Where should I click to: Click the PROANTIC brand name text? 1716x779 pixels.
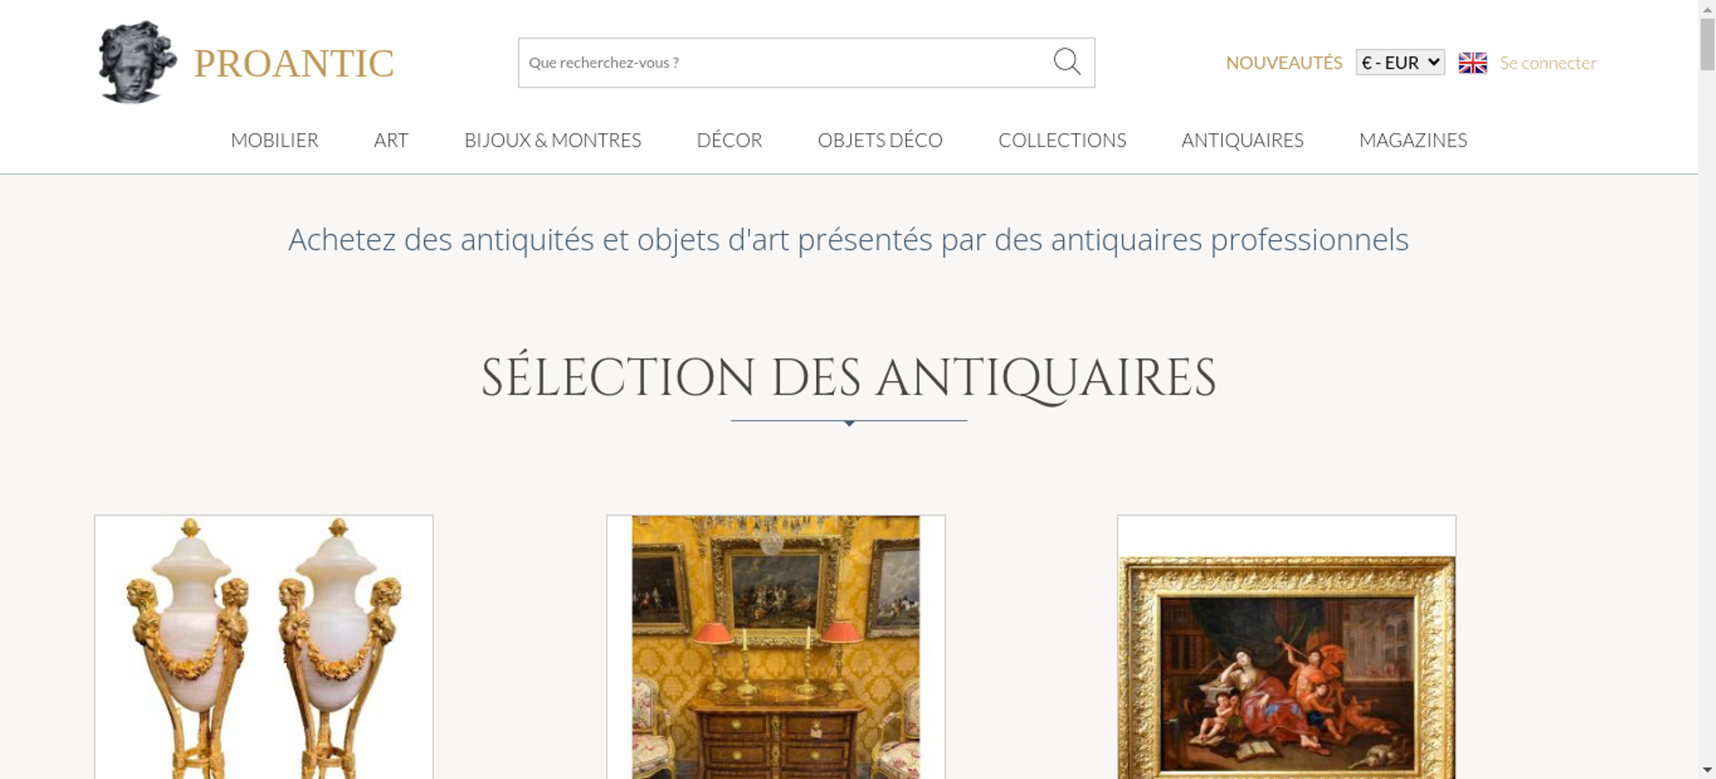pyautogui.click(x=294, y=63)
